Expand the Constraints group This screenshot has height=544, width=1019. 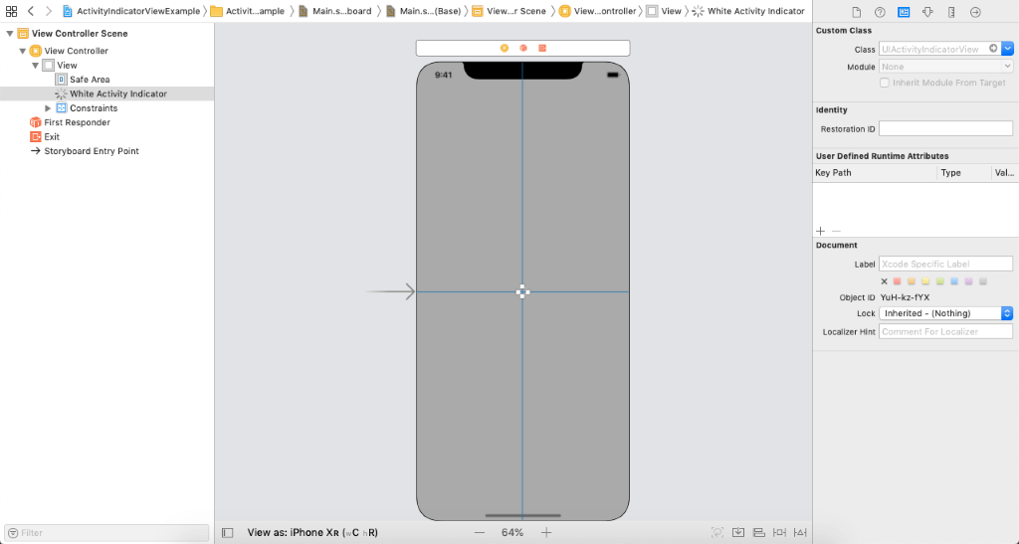pyautogui.click(x=48, y=108)
